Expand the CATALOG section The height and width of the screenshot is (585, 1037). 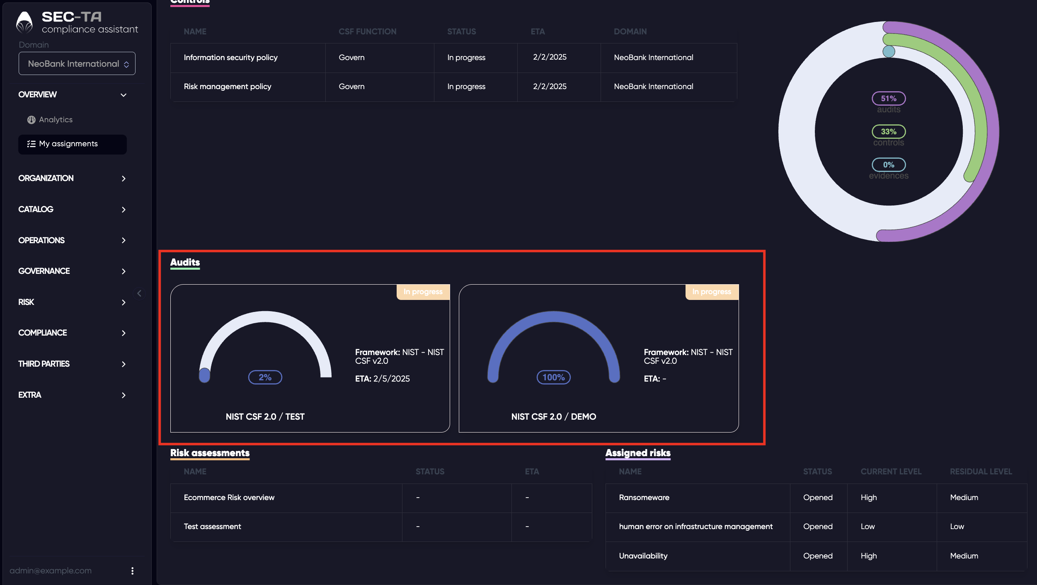[x=72, y=209]
